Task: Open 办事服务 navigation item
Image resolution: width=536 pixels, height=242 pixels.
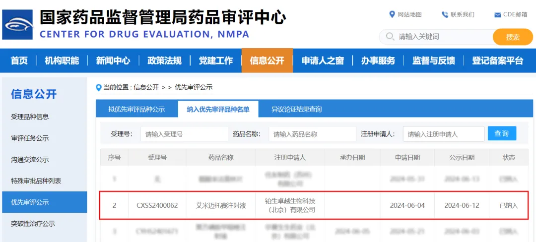Action: [x=378, y=60]
